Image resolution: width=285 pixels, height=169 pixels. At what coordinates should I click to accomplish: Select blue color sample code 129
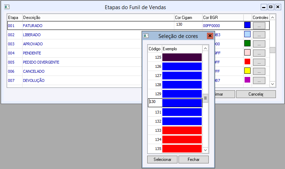[x=182, y=94]
